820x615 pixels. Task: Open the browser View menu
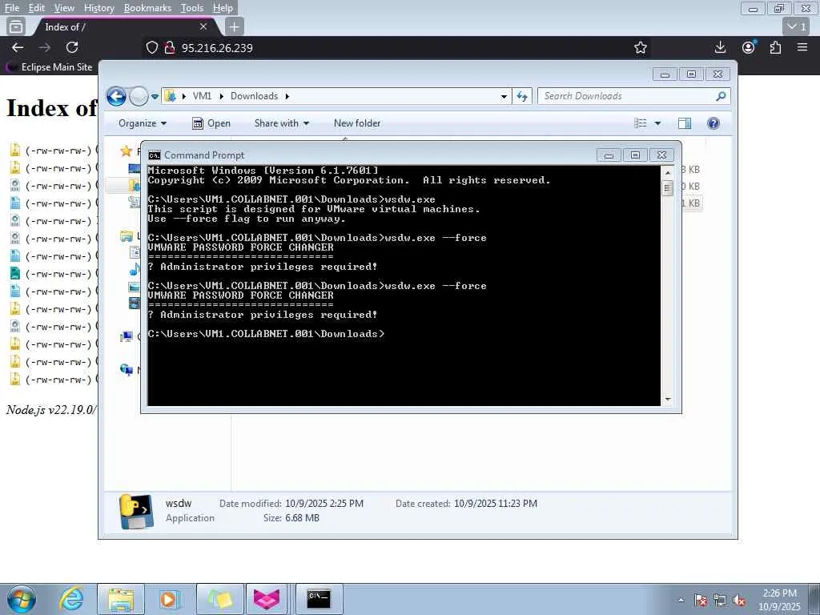64,8
